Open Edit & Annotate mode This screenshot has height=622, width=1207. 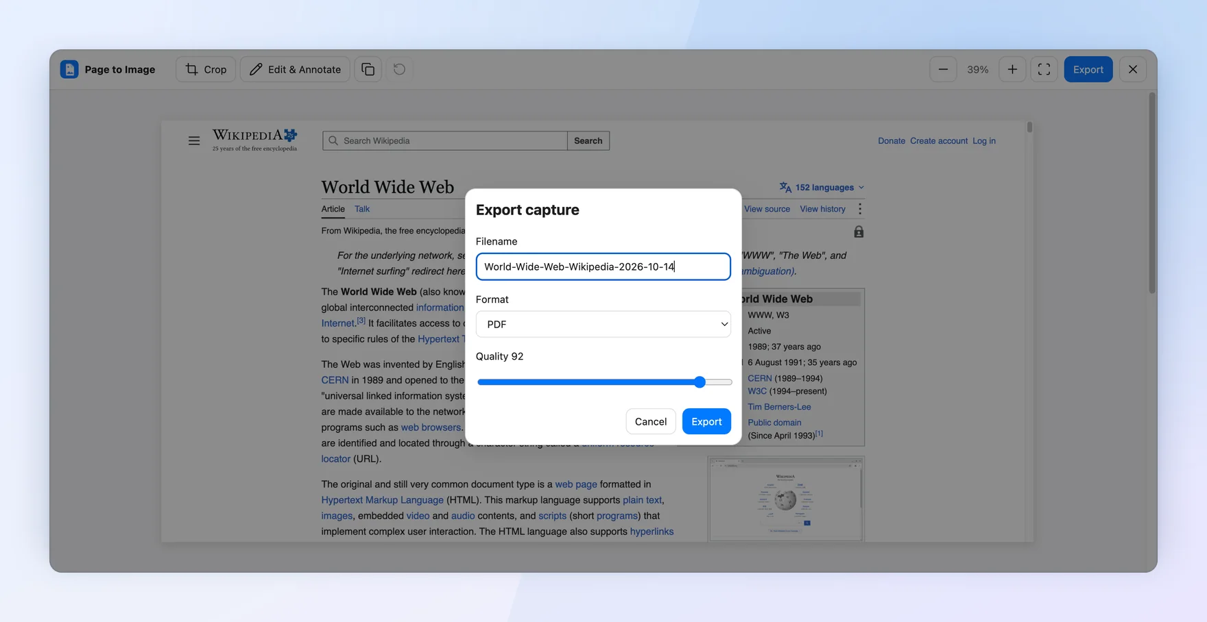coord(295,69)
